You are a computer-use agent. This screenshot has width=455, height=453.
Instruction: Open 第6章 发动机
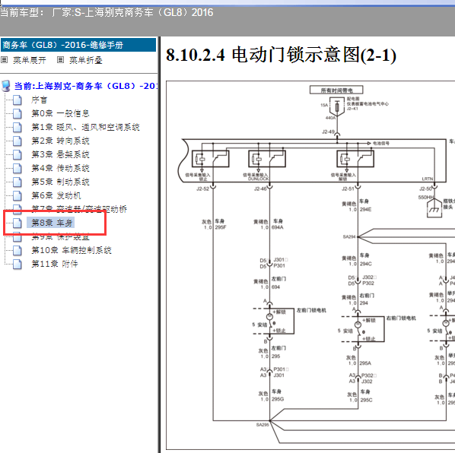tap(56, 195)
